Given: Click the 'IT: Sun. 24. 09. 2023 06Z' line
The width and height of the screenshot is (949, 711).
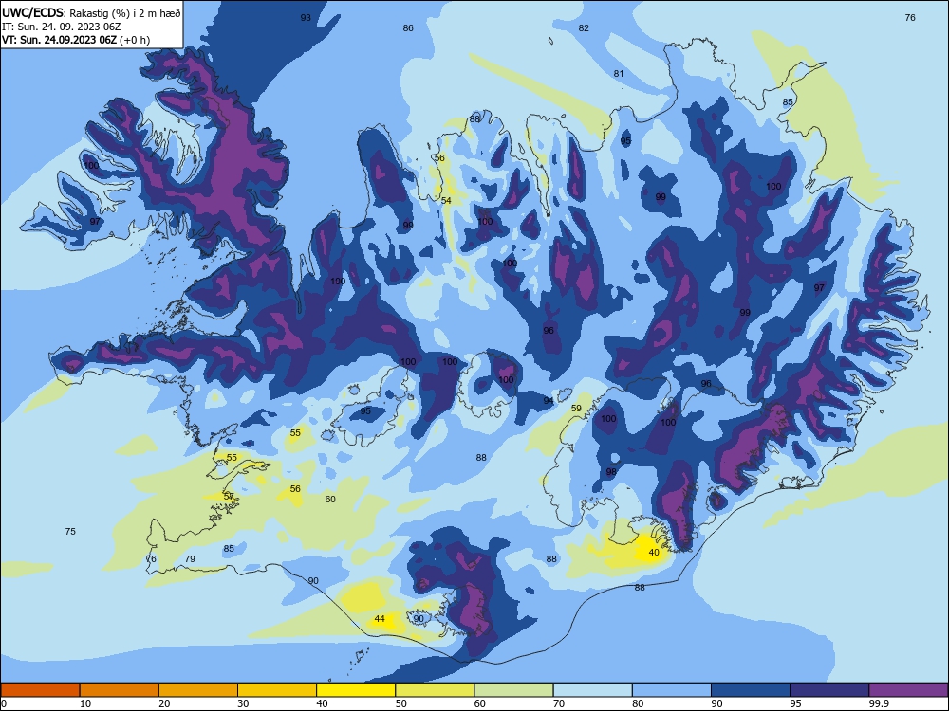Looking at the screenshot, I should click(x=61, y=27).
